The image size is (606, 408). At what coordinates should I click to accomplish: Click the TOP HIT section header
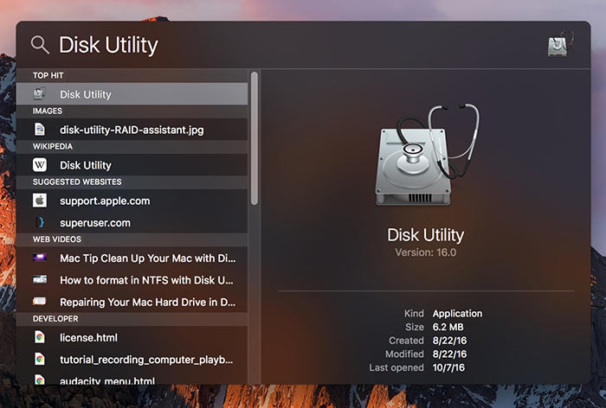48,75
